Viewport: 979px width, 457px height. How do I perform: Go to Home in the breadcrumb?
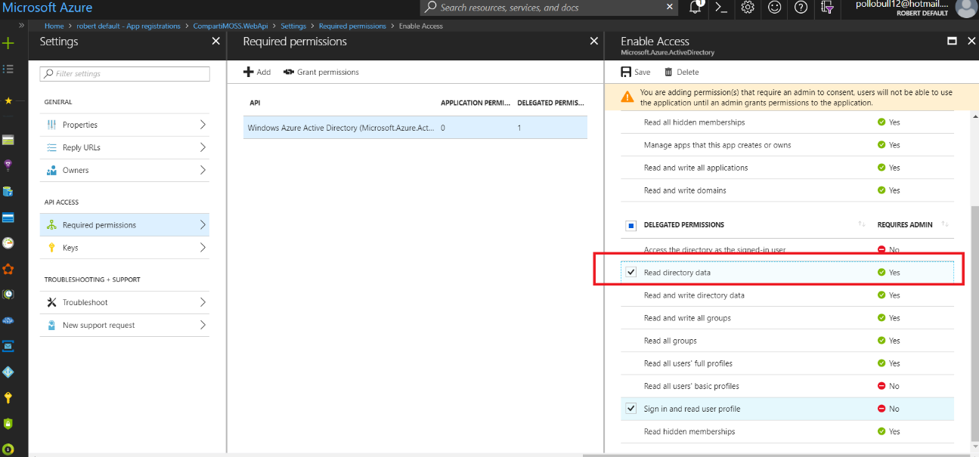52,26
